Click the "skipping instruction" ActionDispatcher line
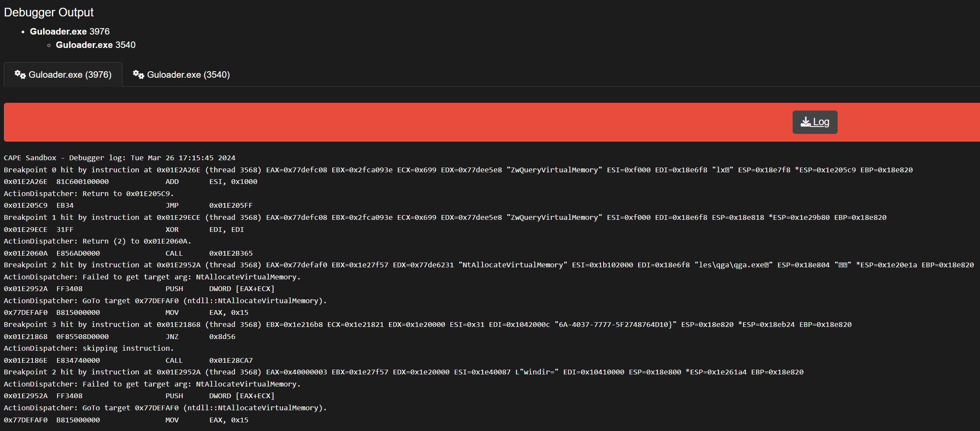980x431 pixels. click(89, 349)
